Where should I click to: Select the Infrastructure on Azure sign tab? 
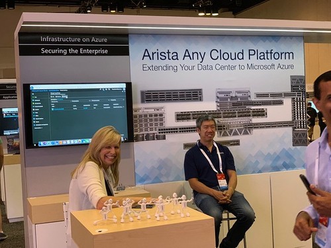point(73,39)
